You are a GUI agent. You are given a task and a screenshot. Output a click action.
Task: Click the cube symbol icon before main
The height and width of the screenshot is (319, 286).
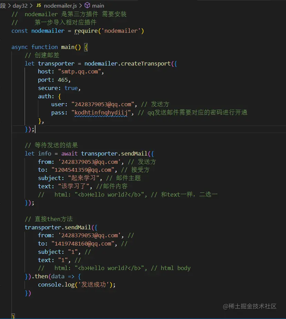[87, 6]
